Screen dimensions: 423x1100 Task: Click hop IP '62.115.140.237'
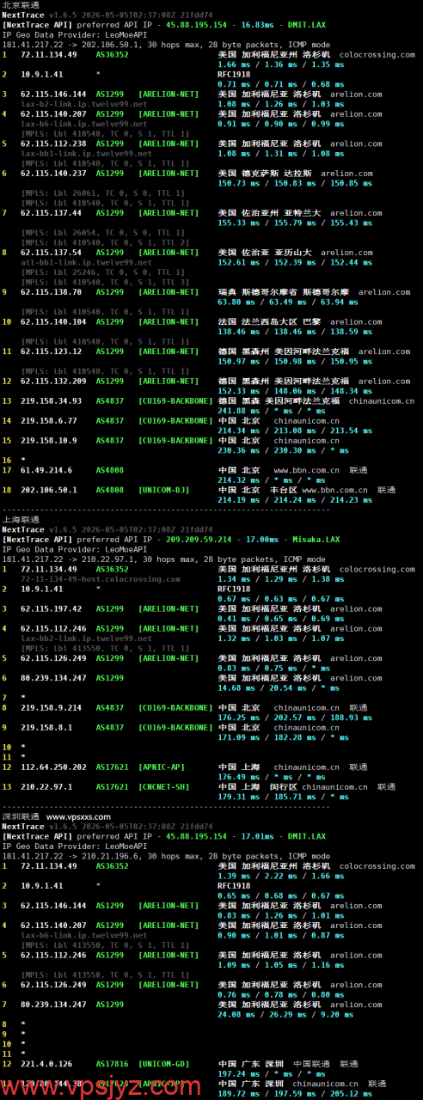(53, 173)
